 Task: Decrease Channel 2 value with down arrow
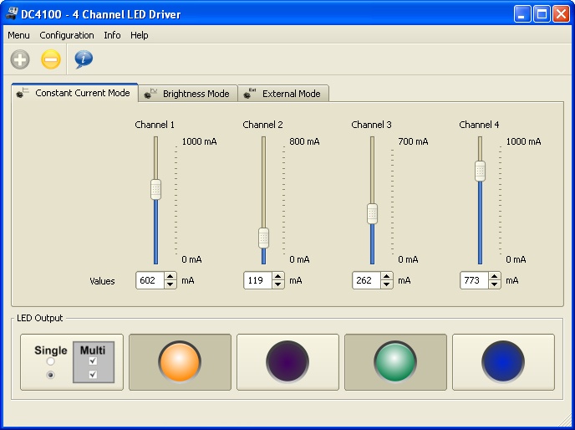click(278, 284)
